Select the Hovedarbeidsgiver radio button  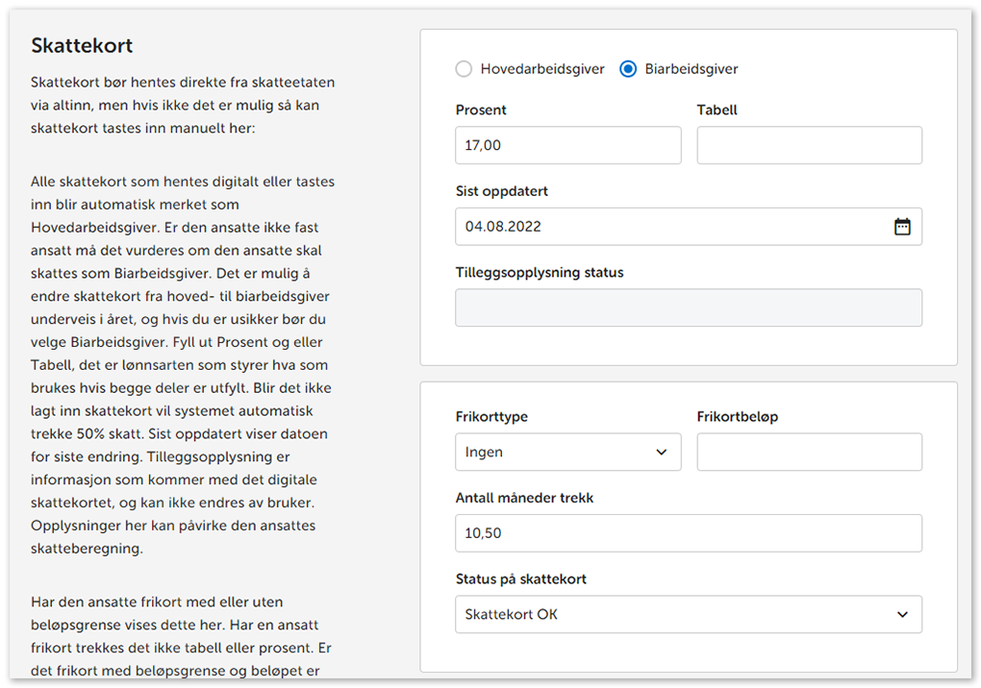point(465,69)
